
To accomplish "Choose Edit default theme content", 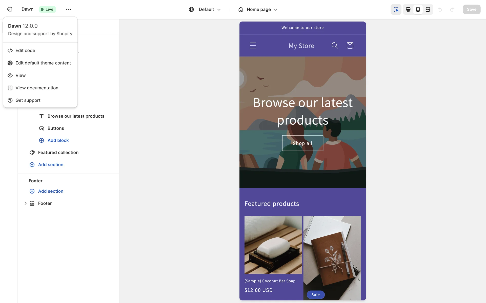I will 43,63.
